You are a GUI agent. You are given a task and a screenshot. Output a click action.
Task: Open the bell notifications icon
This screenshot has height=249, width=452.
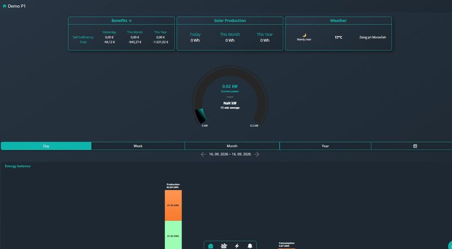(250, 246)
